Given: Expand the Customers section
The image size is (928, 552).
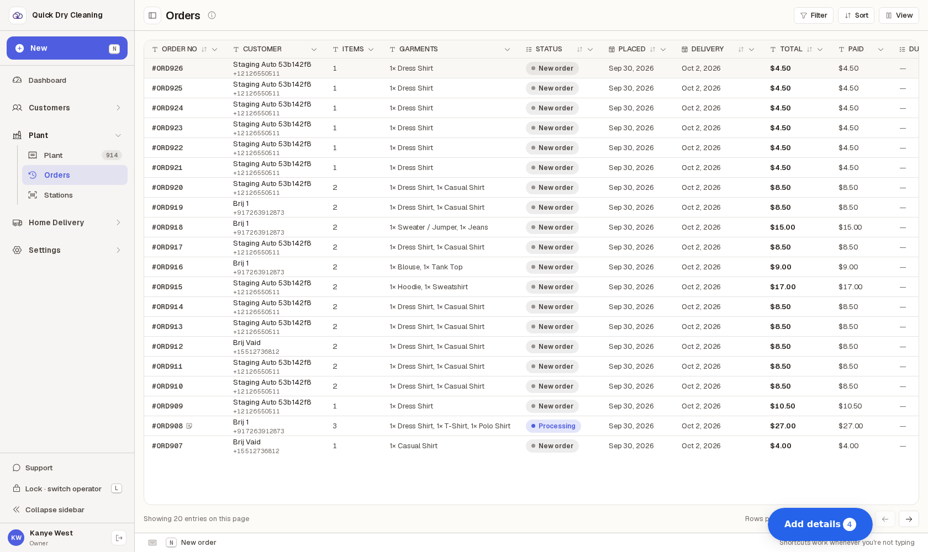Looking at the screenshot, I should (67, 108).
